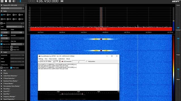Expand the Recording panel
This screenshot has height=101, width=181.
(x=1, y=89)
